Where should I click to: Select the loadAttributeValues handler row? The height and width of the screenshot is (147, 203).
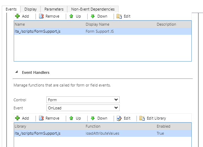tap(103, 133)
